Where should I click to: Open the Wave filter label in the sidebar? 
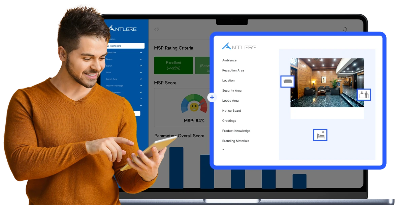108,72
